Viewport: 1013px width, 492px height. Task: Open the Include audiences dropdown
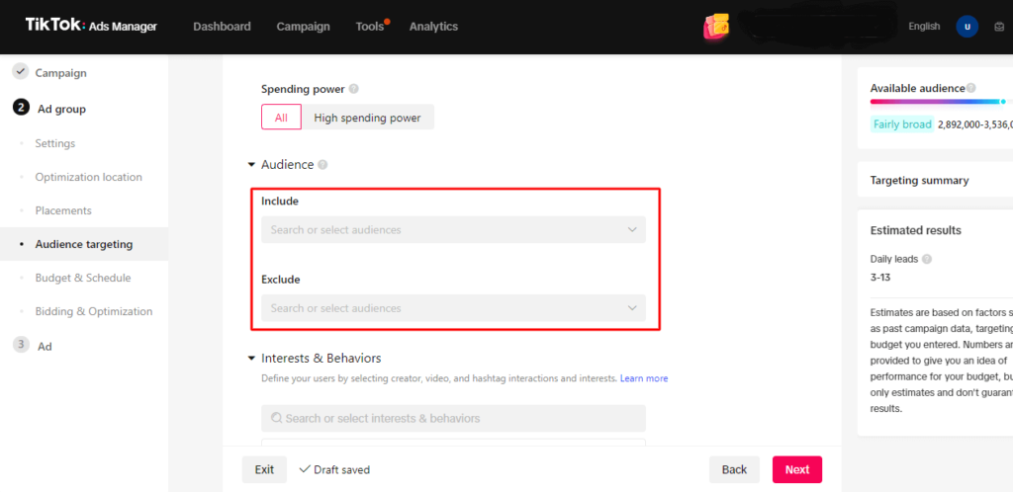(x=453, y=230)
